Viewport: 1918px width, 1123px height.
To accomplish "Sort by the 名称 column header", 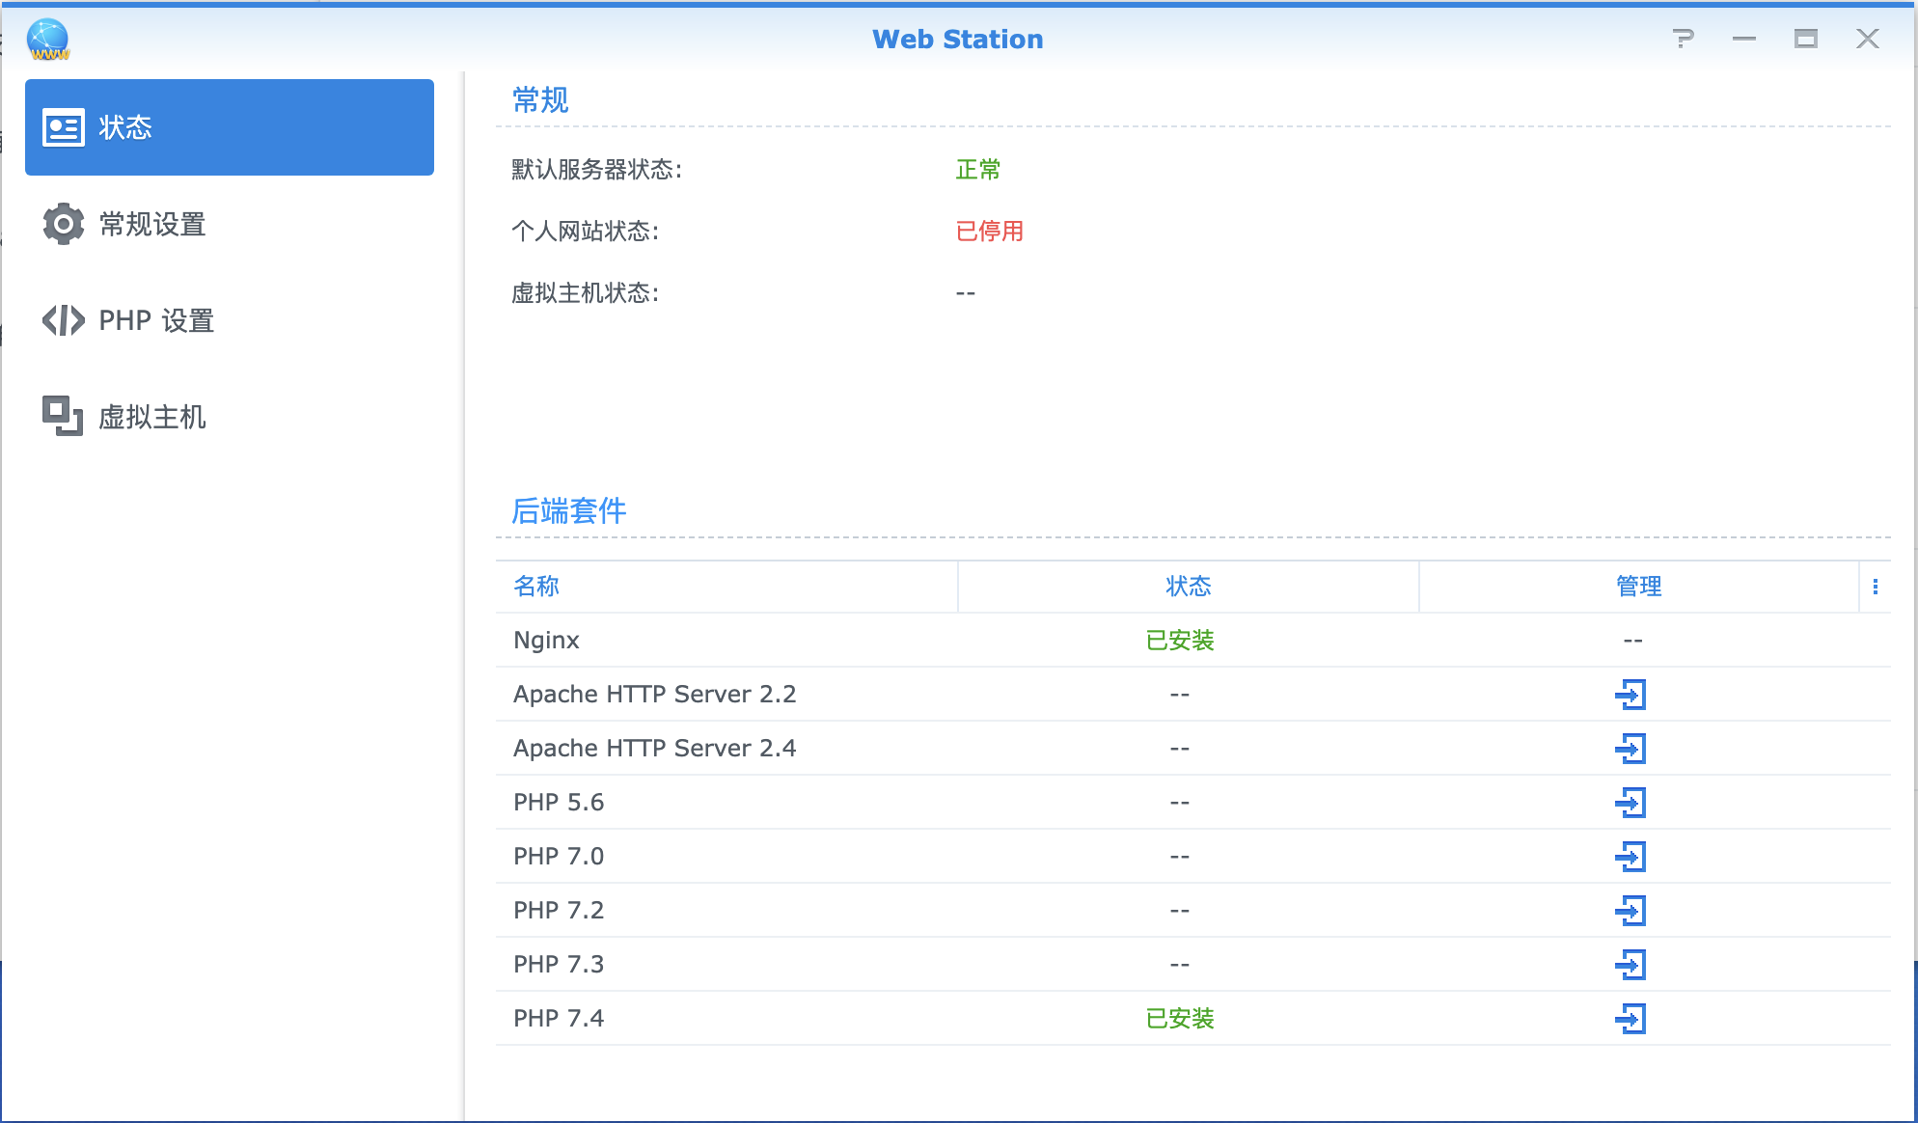I will (726, 587).
